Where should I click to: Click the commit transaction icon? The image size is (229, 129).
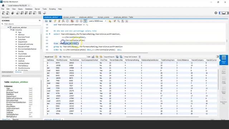[x=77, y=21]
